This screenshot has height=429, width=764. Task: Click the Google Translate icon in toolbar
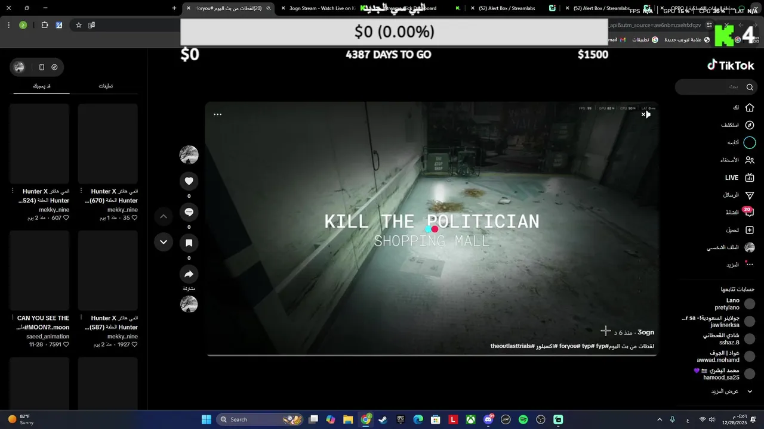[59, 25]
